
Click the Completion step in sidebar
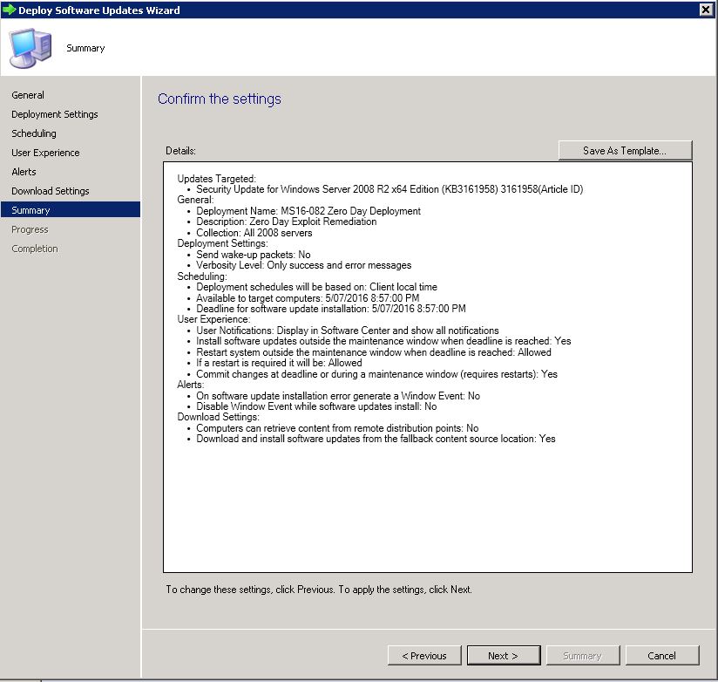pos(35,249)
